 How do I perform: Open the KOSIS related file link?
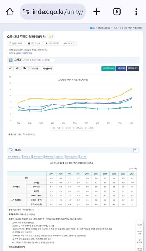coord(24,53)
